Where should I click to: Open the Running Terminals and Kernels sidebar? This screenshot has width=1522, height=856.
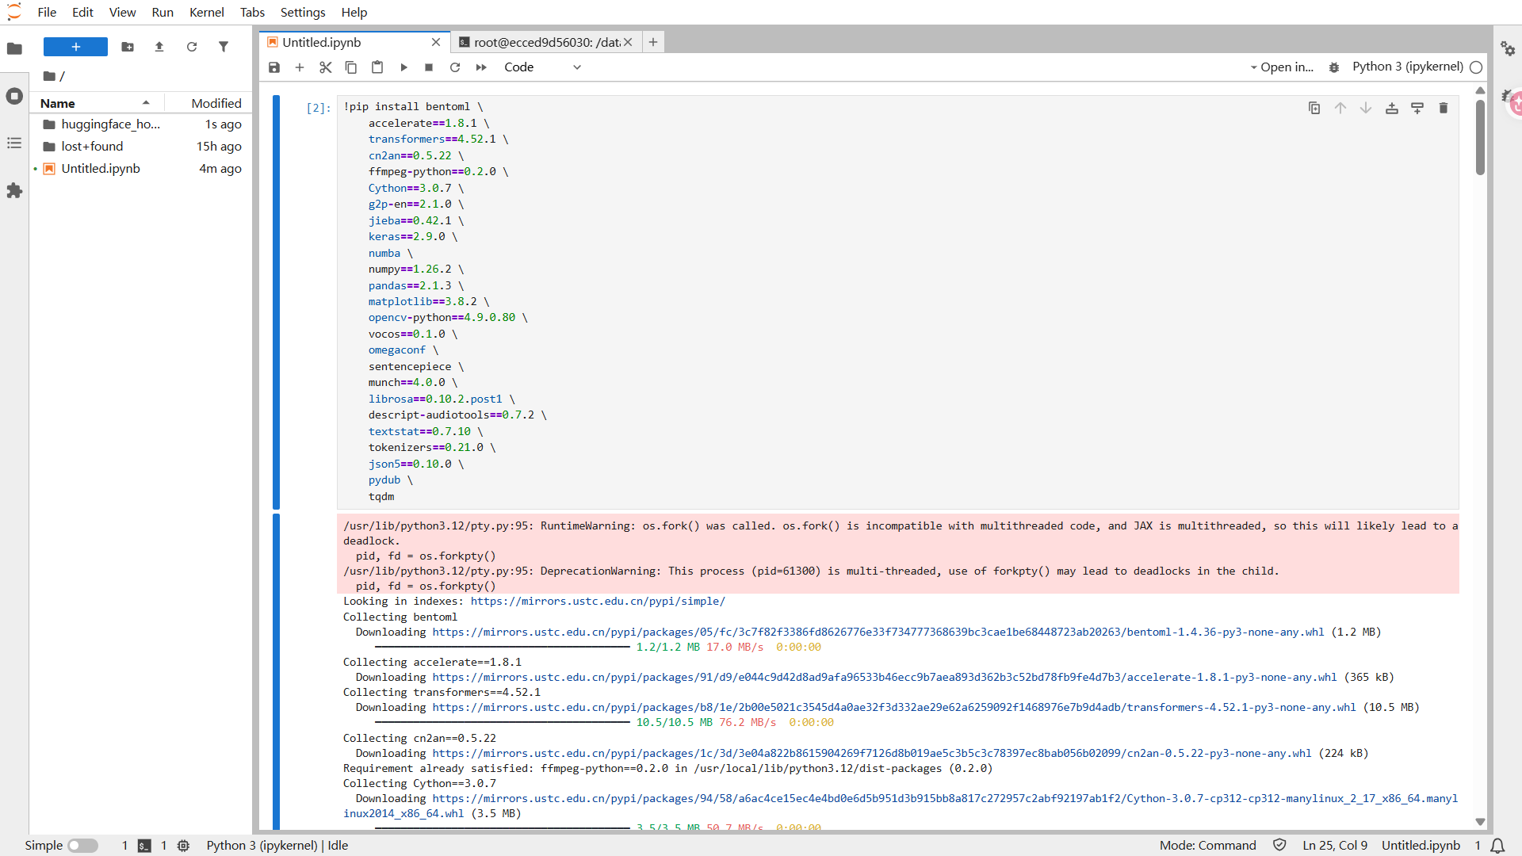tap(14, 96)
